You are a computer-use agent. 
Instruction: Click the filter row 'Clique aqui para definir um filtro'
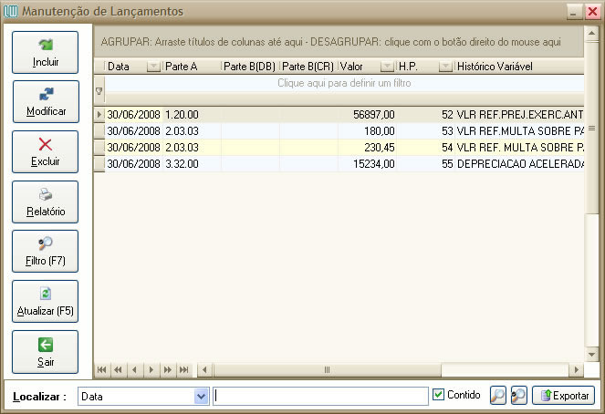click(344, 83)
